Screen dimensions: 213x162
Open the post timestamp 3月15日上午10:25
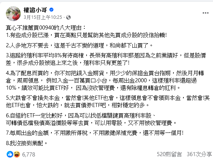[43, 17]
